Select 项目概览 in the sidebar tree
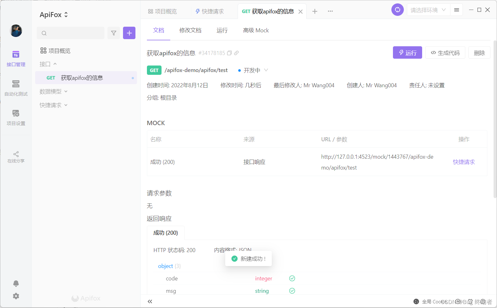Viewport: 497px width, 308px height. tap(55, 51)
